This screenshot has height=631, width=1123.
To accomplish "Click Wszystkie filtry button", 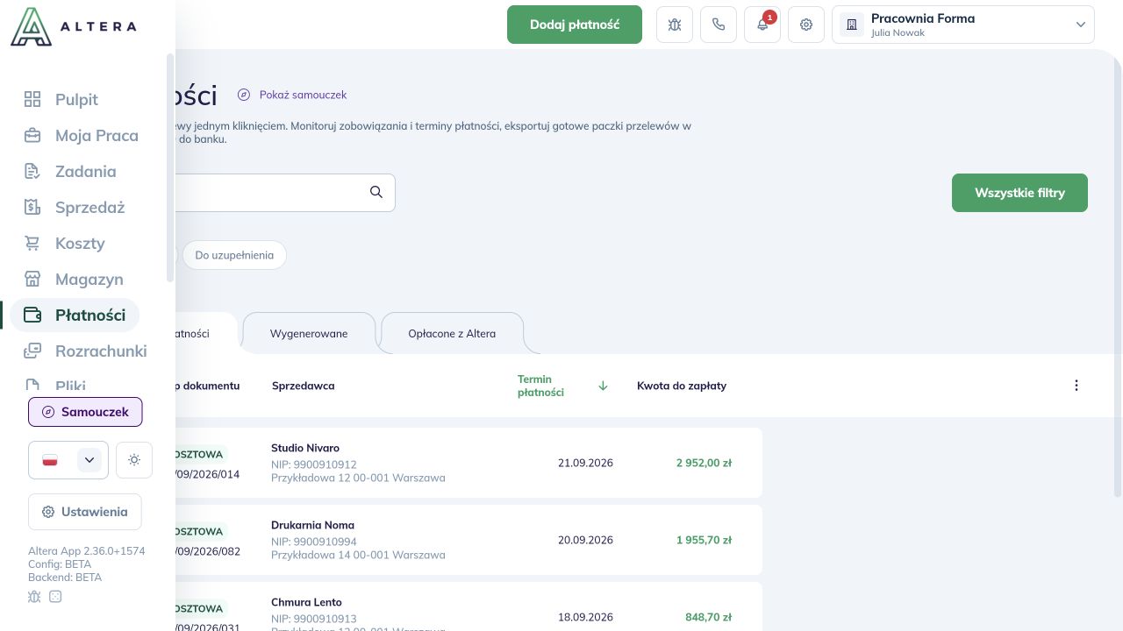I will point(1019,193).
